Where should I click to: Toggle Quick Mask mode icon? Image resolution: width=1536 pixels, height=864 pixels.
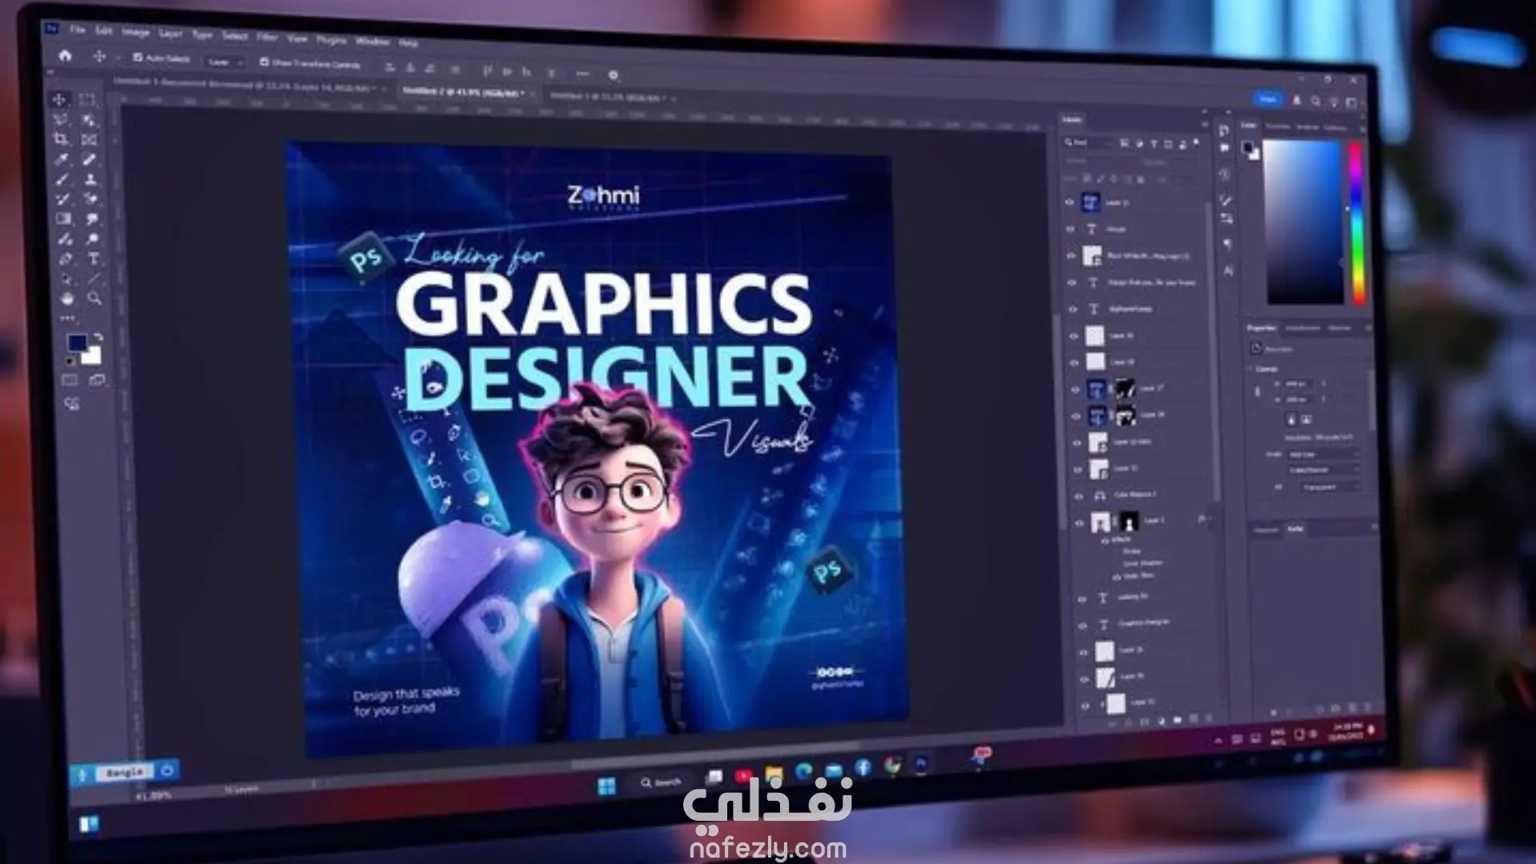pos(70,380)
